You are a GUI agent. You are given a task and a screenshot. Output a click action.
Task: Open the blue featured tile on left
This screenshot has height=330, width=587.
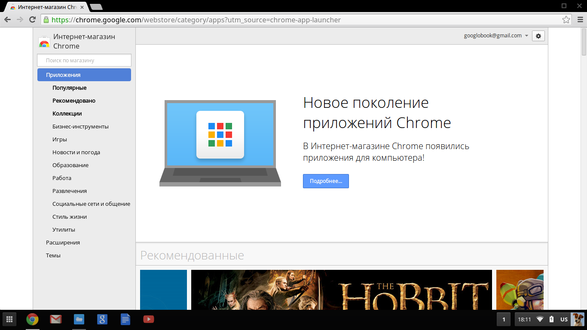[x=163, y=290]
